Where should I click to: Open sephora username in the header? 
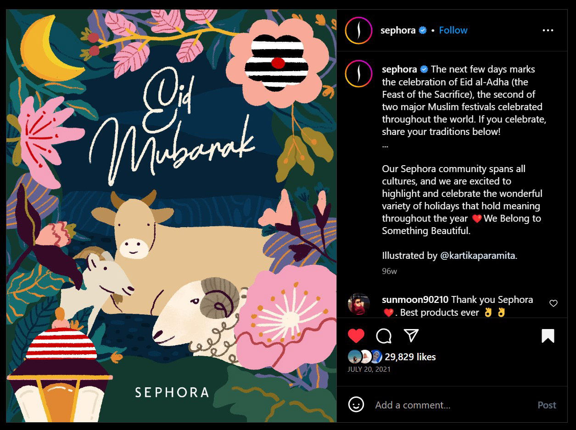coord(398,30)
